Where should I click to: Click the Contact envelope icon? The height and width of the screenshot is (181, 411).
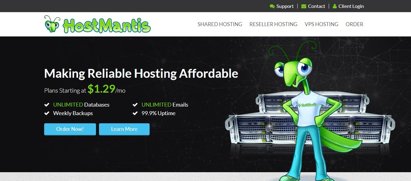(303, 6)
